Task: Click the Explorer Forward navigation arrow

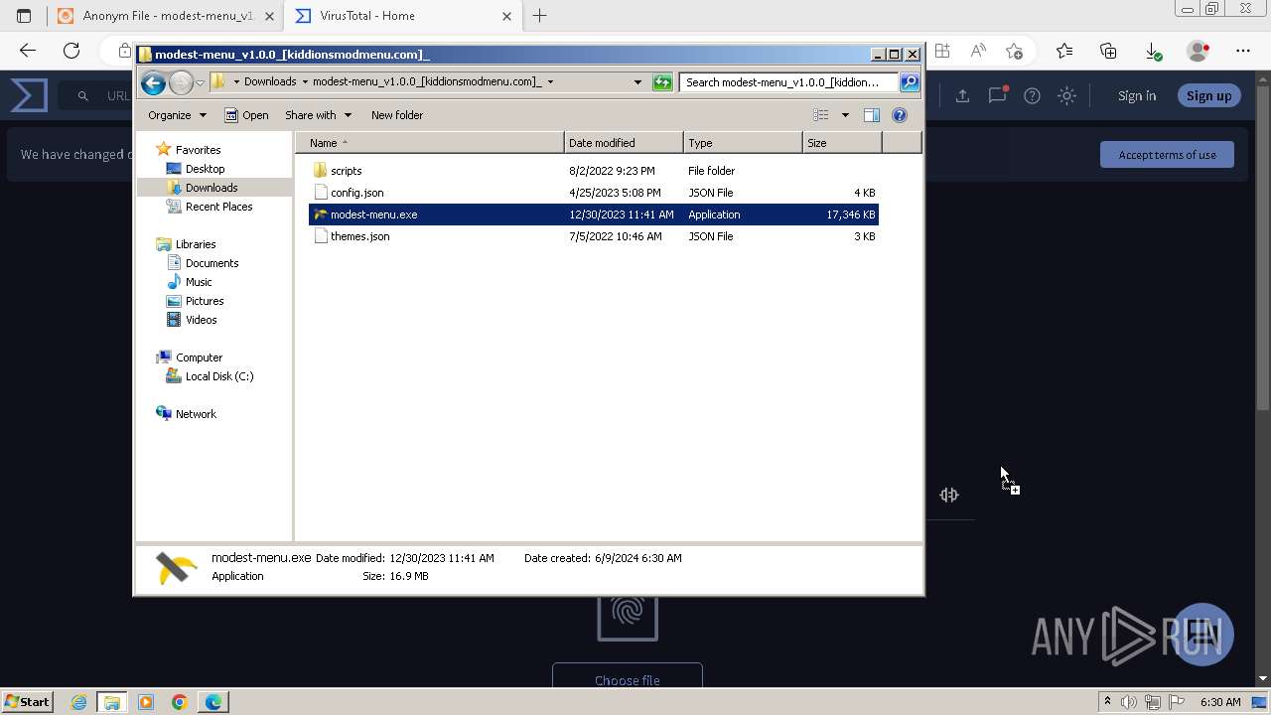Action: pos(181,82)
